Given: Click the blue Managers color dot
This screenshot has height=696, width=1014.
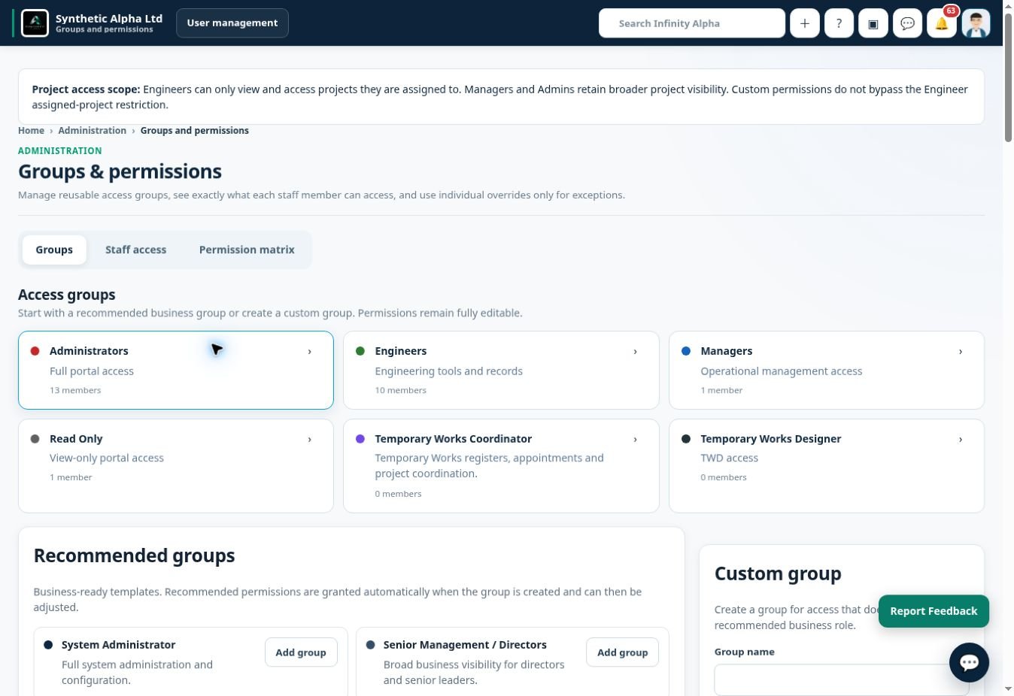Looking at the screenshot, I should [686, 351].
